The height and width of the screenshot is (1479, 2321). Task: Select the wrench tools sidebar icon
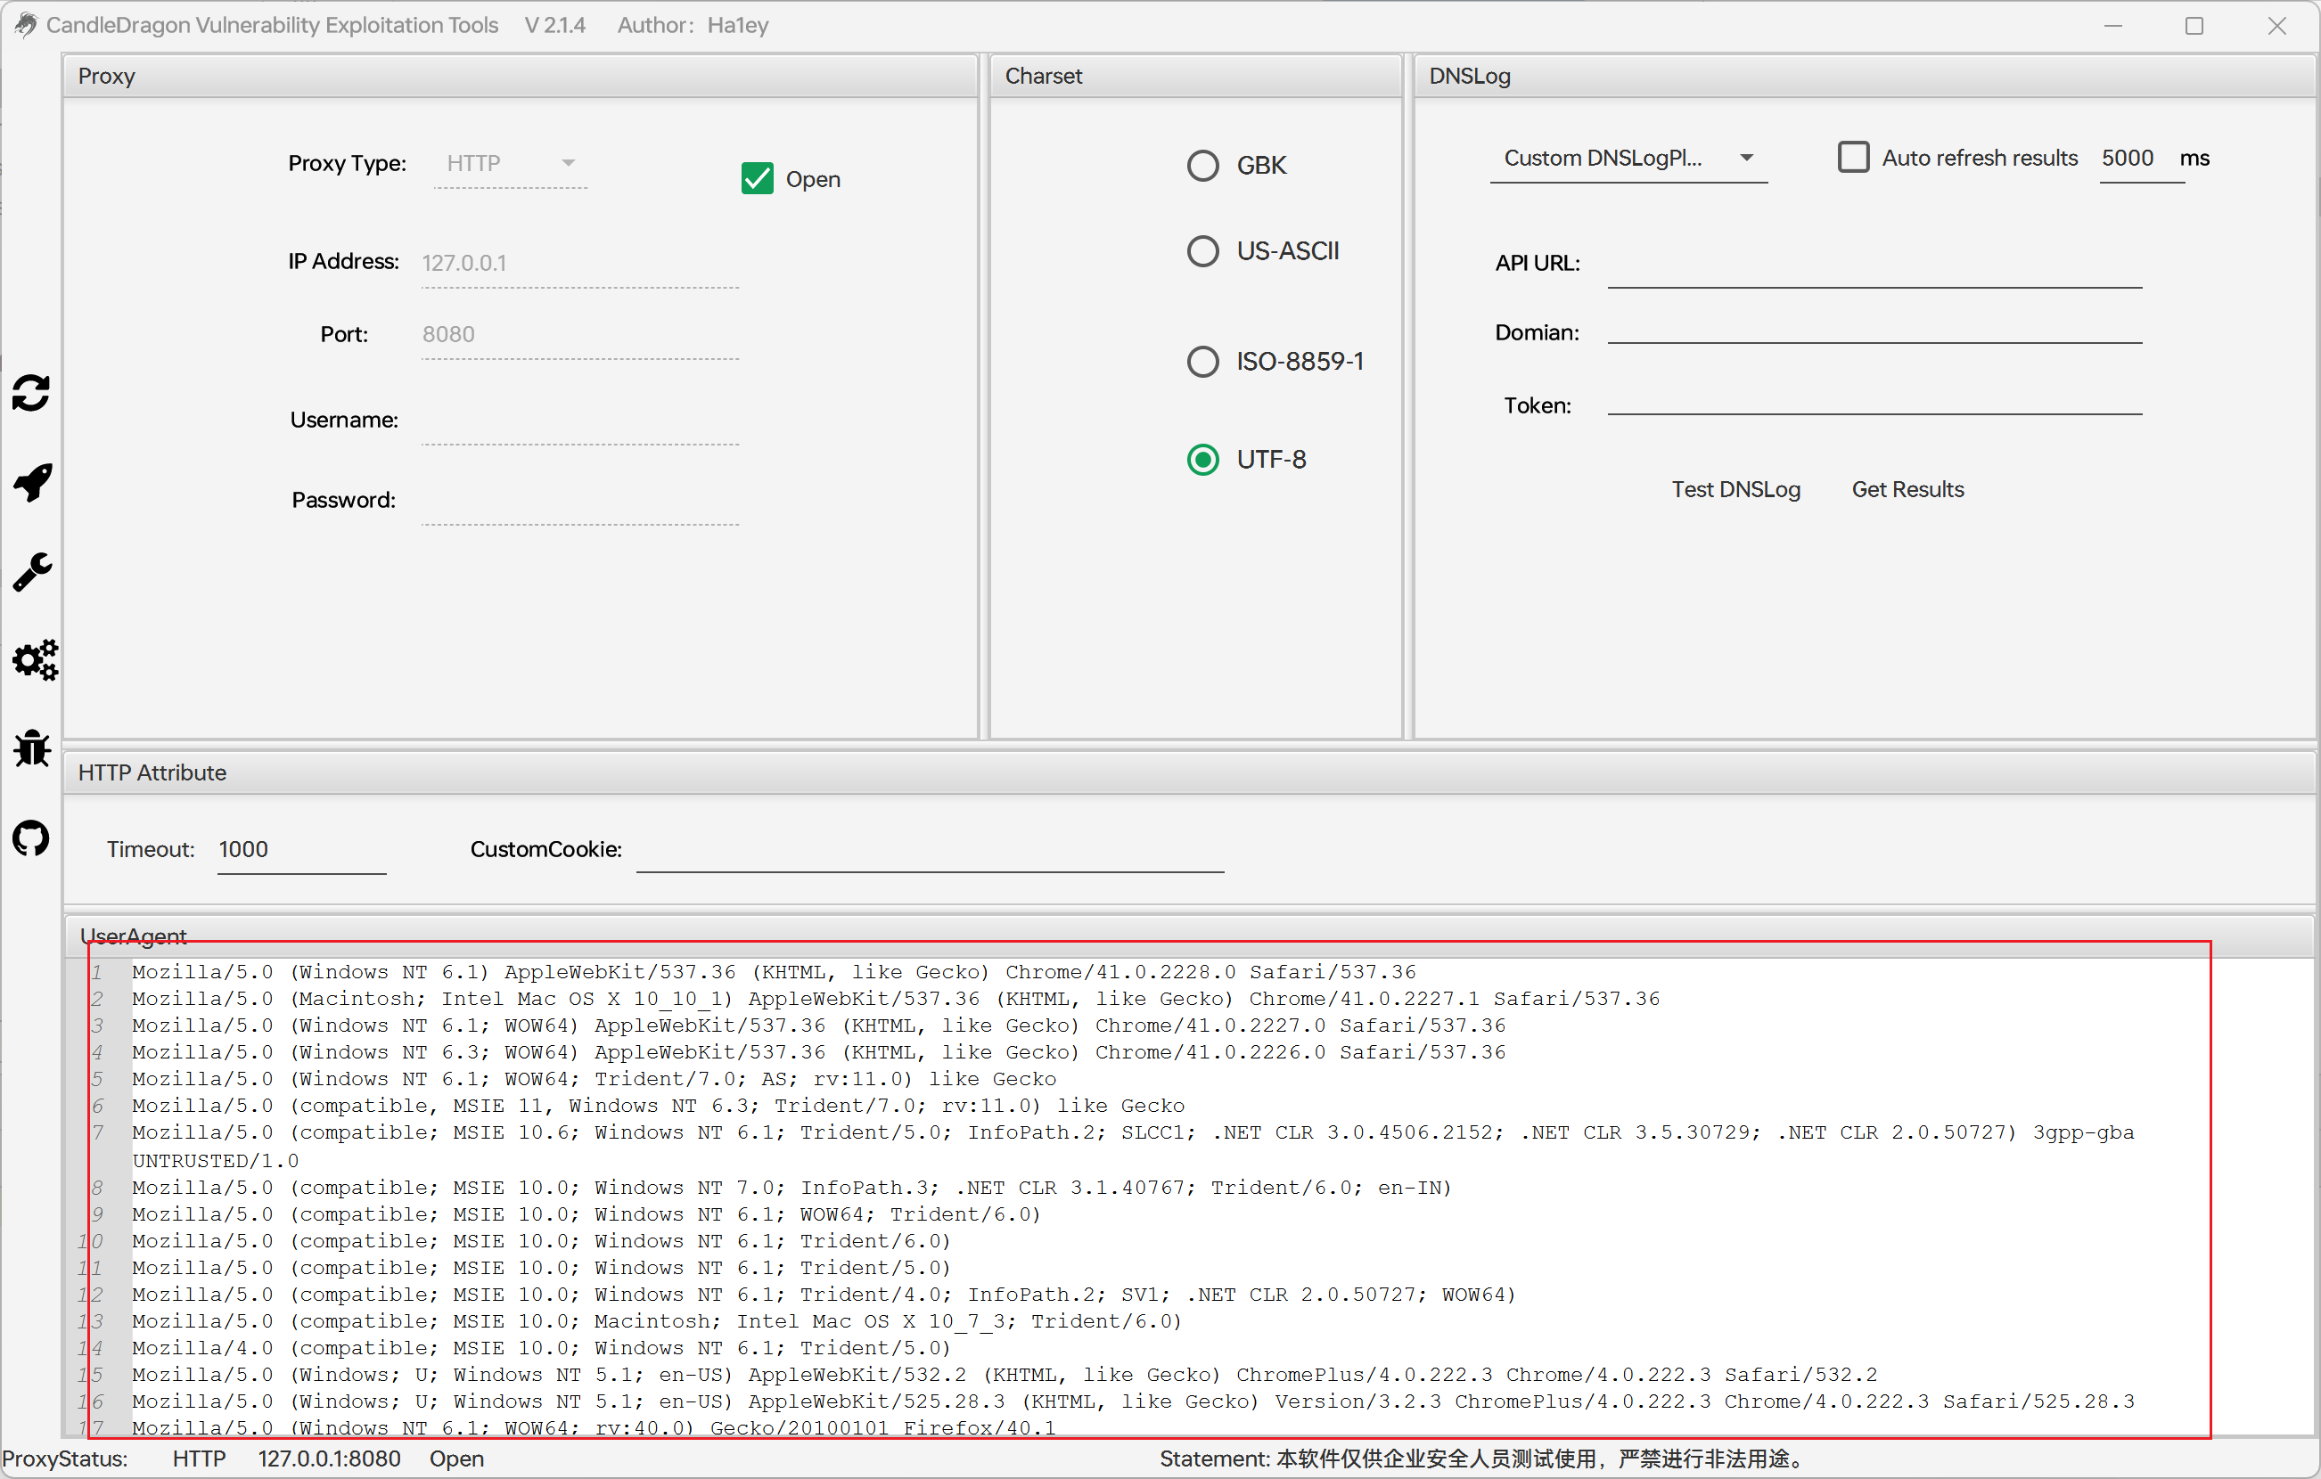[x=32, y=571]
